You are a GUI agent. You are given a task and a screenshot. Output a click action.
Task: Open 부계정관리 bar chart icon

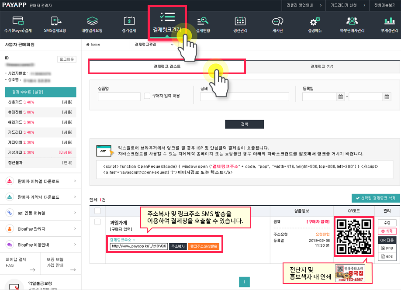coord(390,21)
